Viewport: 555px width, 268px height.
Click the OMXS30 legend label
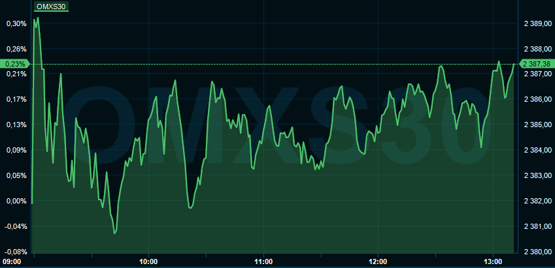pyautogui.click(x=51, y=6)
